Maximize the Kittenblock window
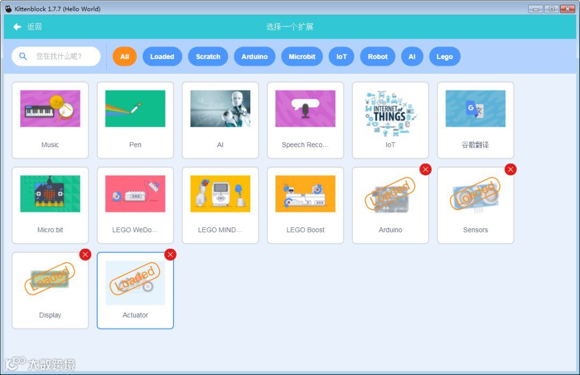The image size is (580, 375). [552, 9]
